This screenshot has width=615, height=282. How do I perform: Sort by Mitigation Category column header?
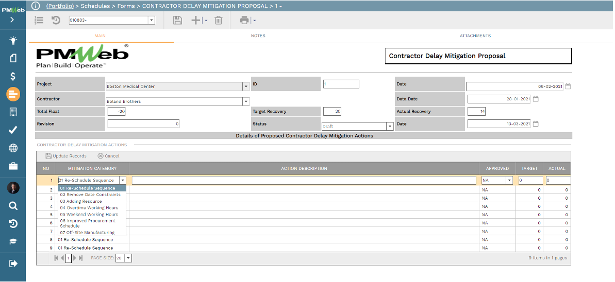pos(92,168)
